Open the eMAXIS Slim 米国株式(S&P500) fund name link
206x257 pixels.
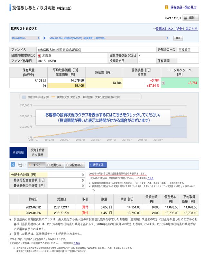[60, 50]
